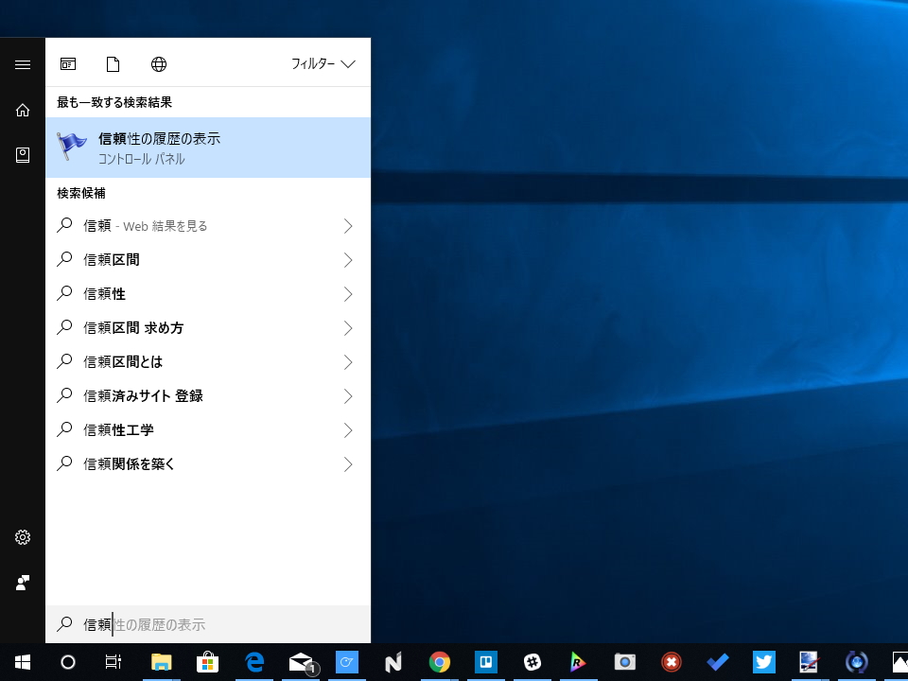Screen dimensions: 908x681
Task: Send feedback from the sidebar
Action: [x=22, y=582]
